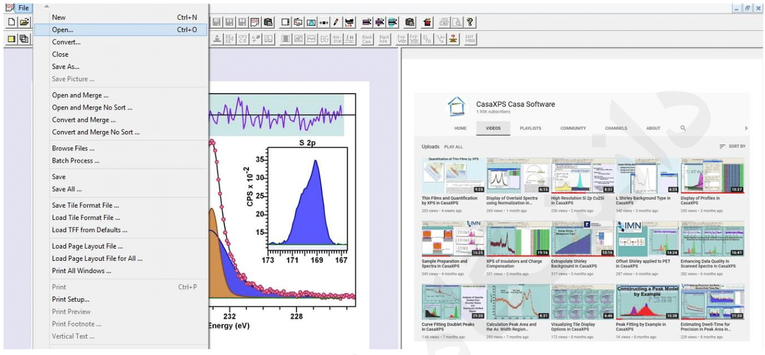Open the COMMUNITY channel tab
765x355 pixels.
coord(573,129)
